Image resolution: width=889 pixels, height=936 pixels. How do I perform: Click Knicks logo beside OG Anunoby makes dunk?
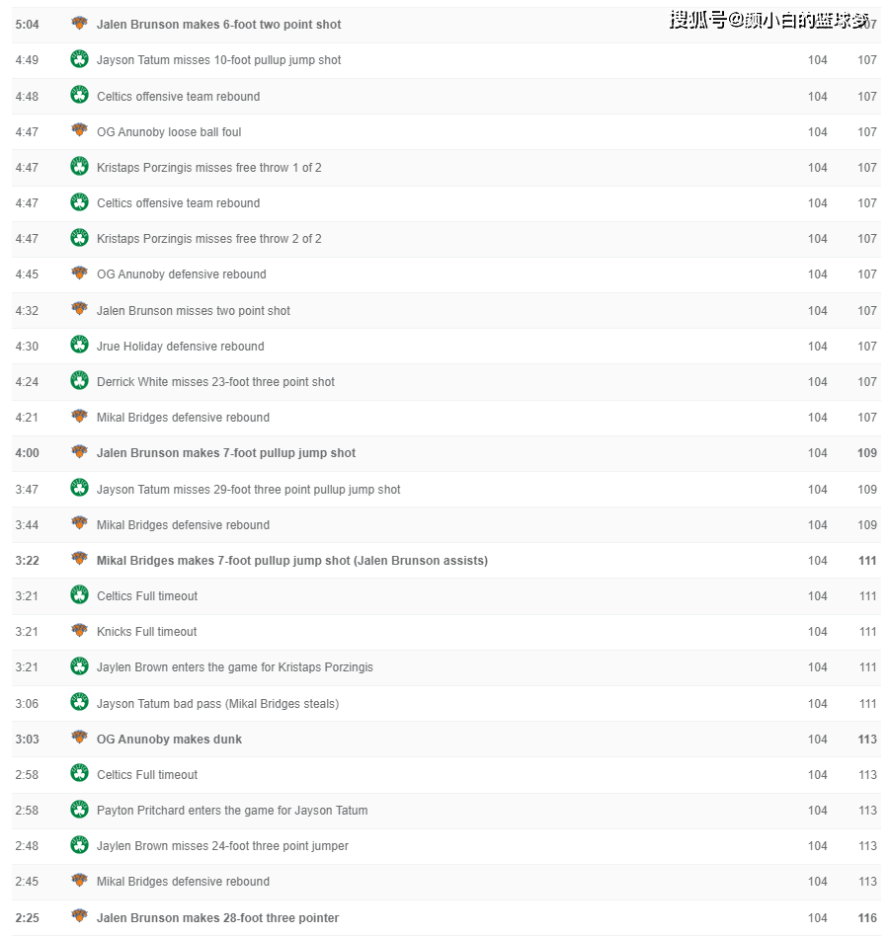pos(79,738)
